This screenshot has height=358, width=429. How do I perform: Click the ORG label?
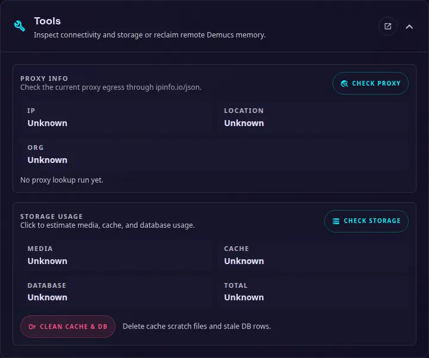click(35, 147)
